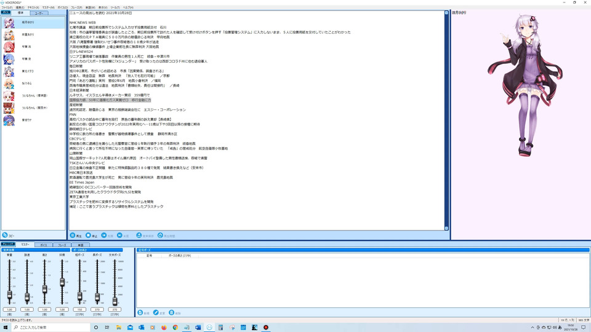
Task: Switch to the フレーズ tuning tab
Action: tap(62, 245)
